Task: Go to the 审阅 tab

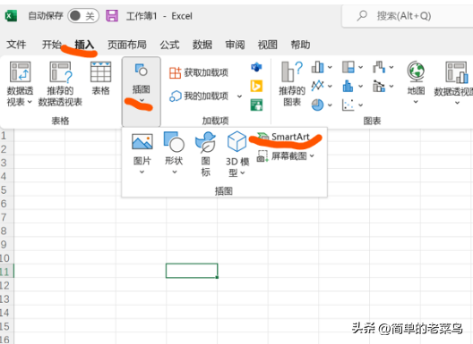Action: tap(235, 45)
